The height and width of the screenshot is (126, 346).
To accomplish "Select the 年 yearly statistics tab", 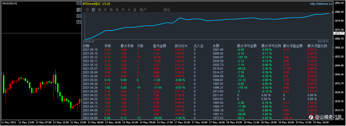I will click(x=117, y=10).
